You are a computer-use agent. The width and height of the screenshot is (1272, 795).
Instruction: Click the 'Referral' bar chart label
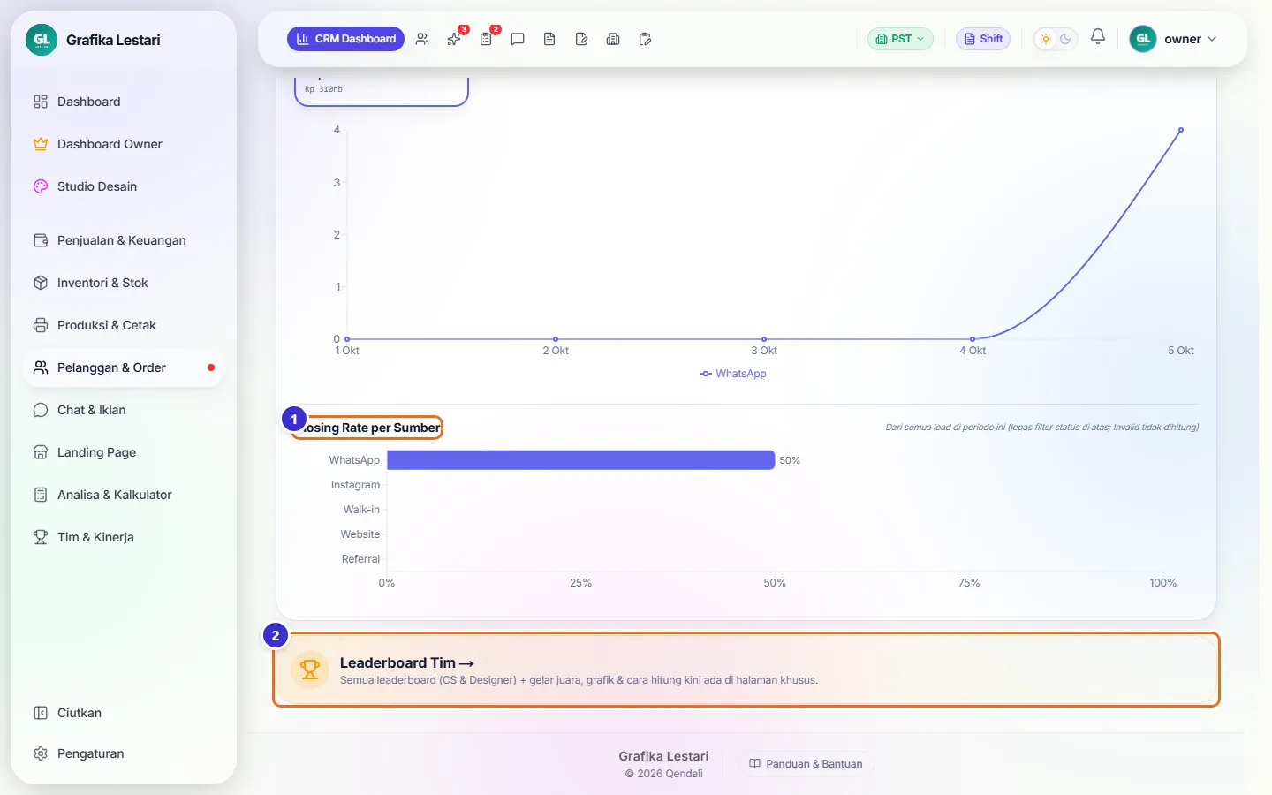pyautogui.click(x=360, y=559)
